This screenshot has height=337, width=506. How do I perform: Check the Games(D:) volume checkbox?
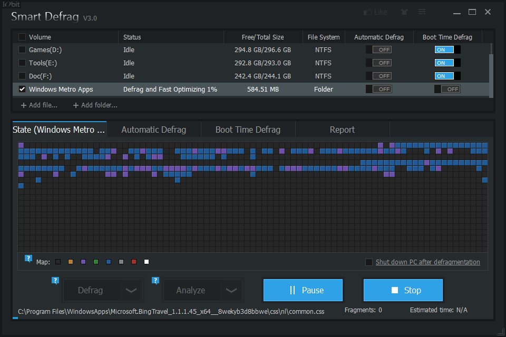point(22,49)
